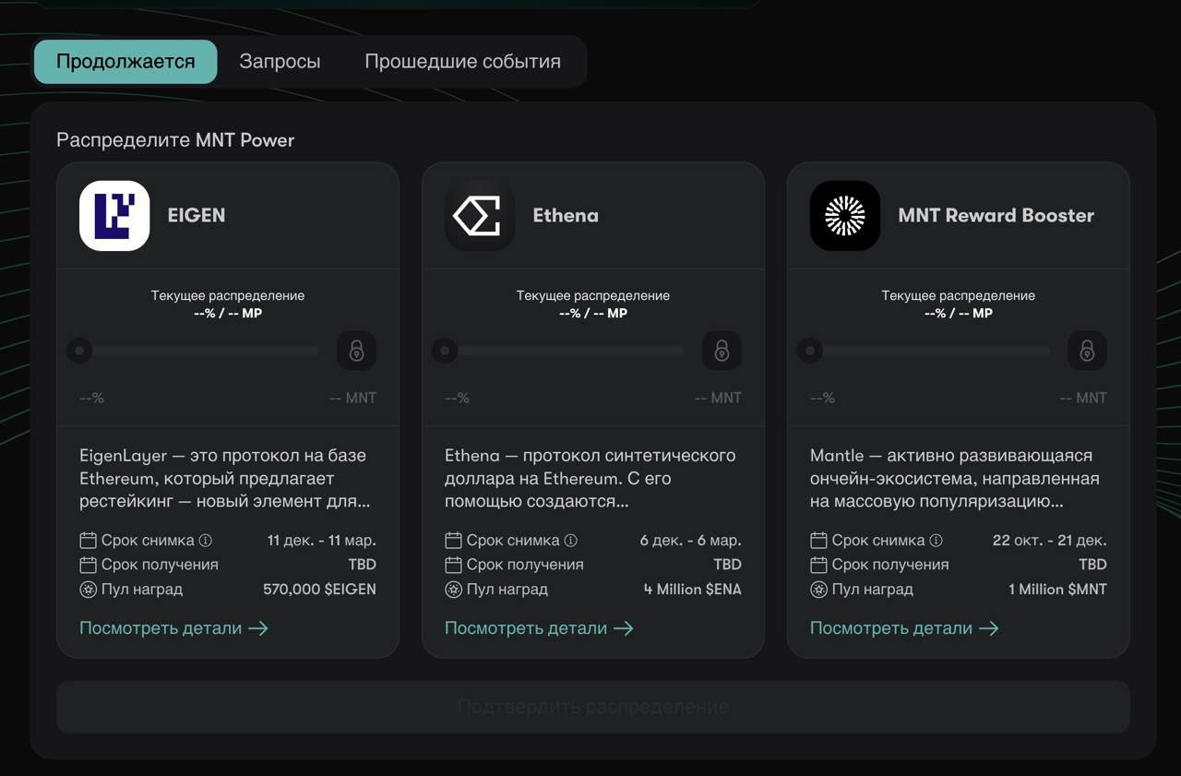The image size is (1181, 776).
Task: Toggle the lock on MNT Reward Booster card
Action: (x=1088, y=351)
